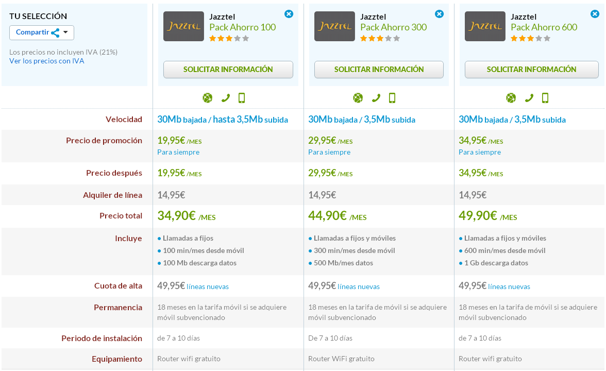This screenshot has height=371, width=606.
Task: Click the internet globe icon under Pack Ahorro 600
Action: 511,98
